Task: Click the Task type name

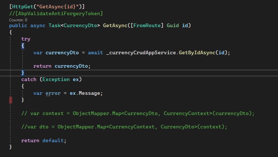Action: coord(54,26)
